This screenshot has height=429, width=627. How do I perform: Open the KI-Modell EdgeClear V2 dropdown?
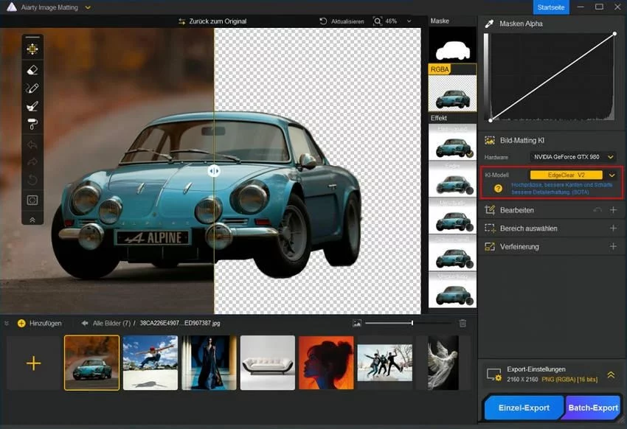click(612, 175)
